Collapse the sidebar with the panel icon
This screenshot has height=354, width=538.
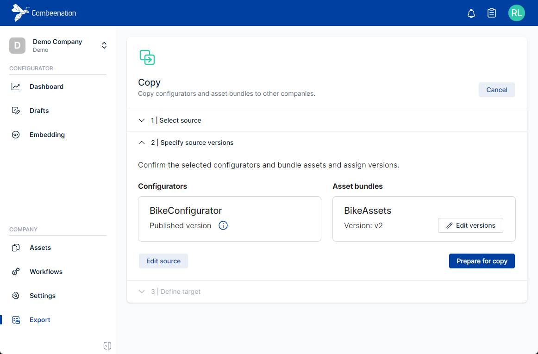click(x=107, y=346)
